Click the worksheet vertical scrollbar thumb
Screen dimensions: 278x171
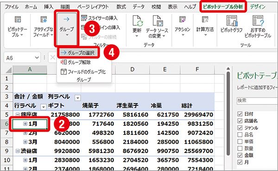tap(228, 113)
